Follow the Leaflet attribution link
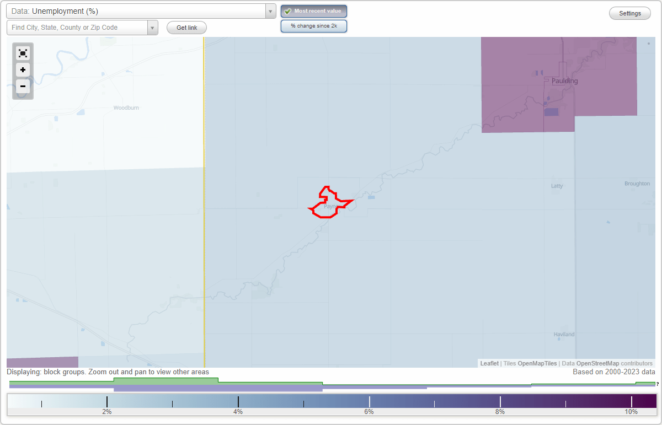 coord(489,363)
